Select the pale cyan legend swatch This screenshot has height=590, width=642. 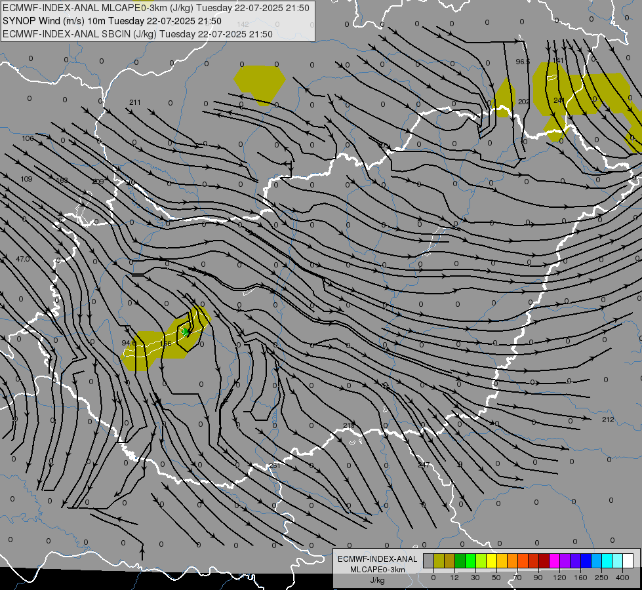click(x=618, y=560)
